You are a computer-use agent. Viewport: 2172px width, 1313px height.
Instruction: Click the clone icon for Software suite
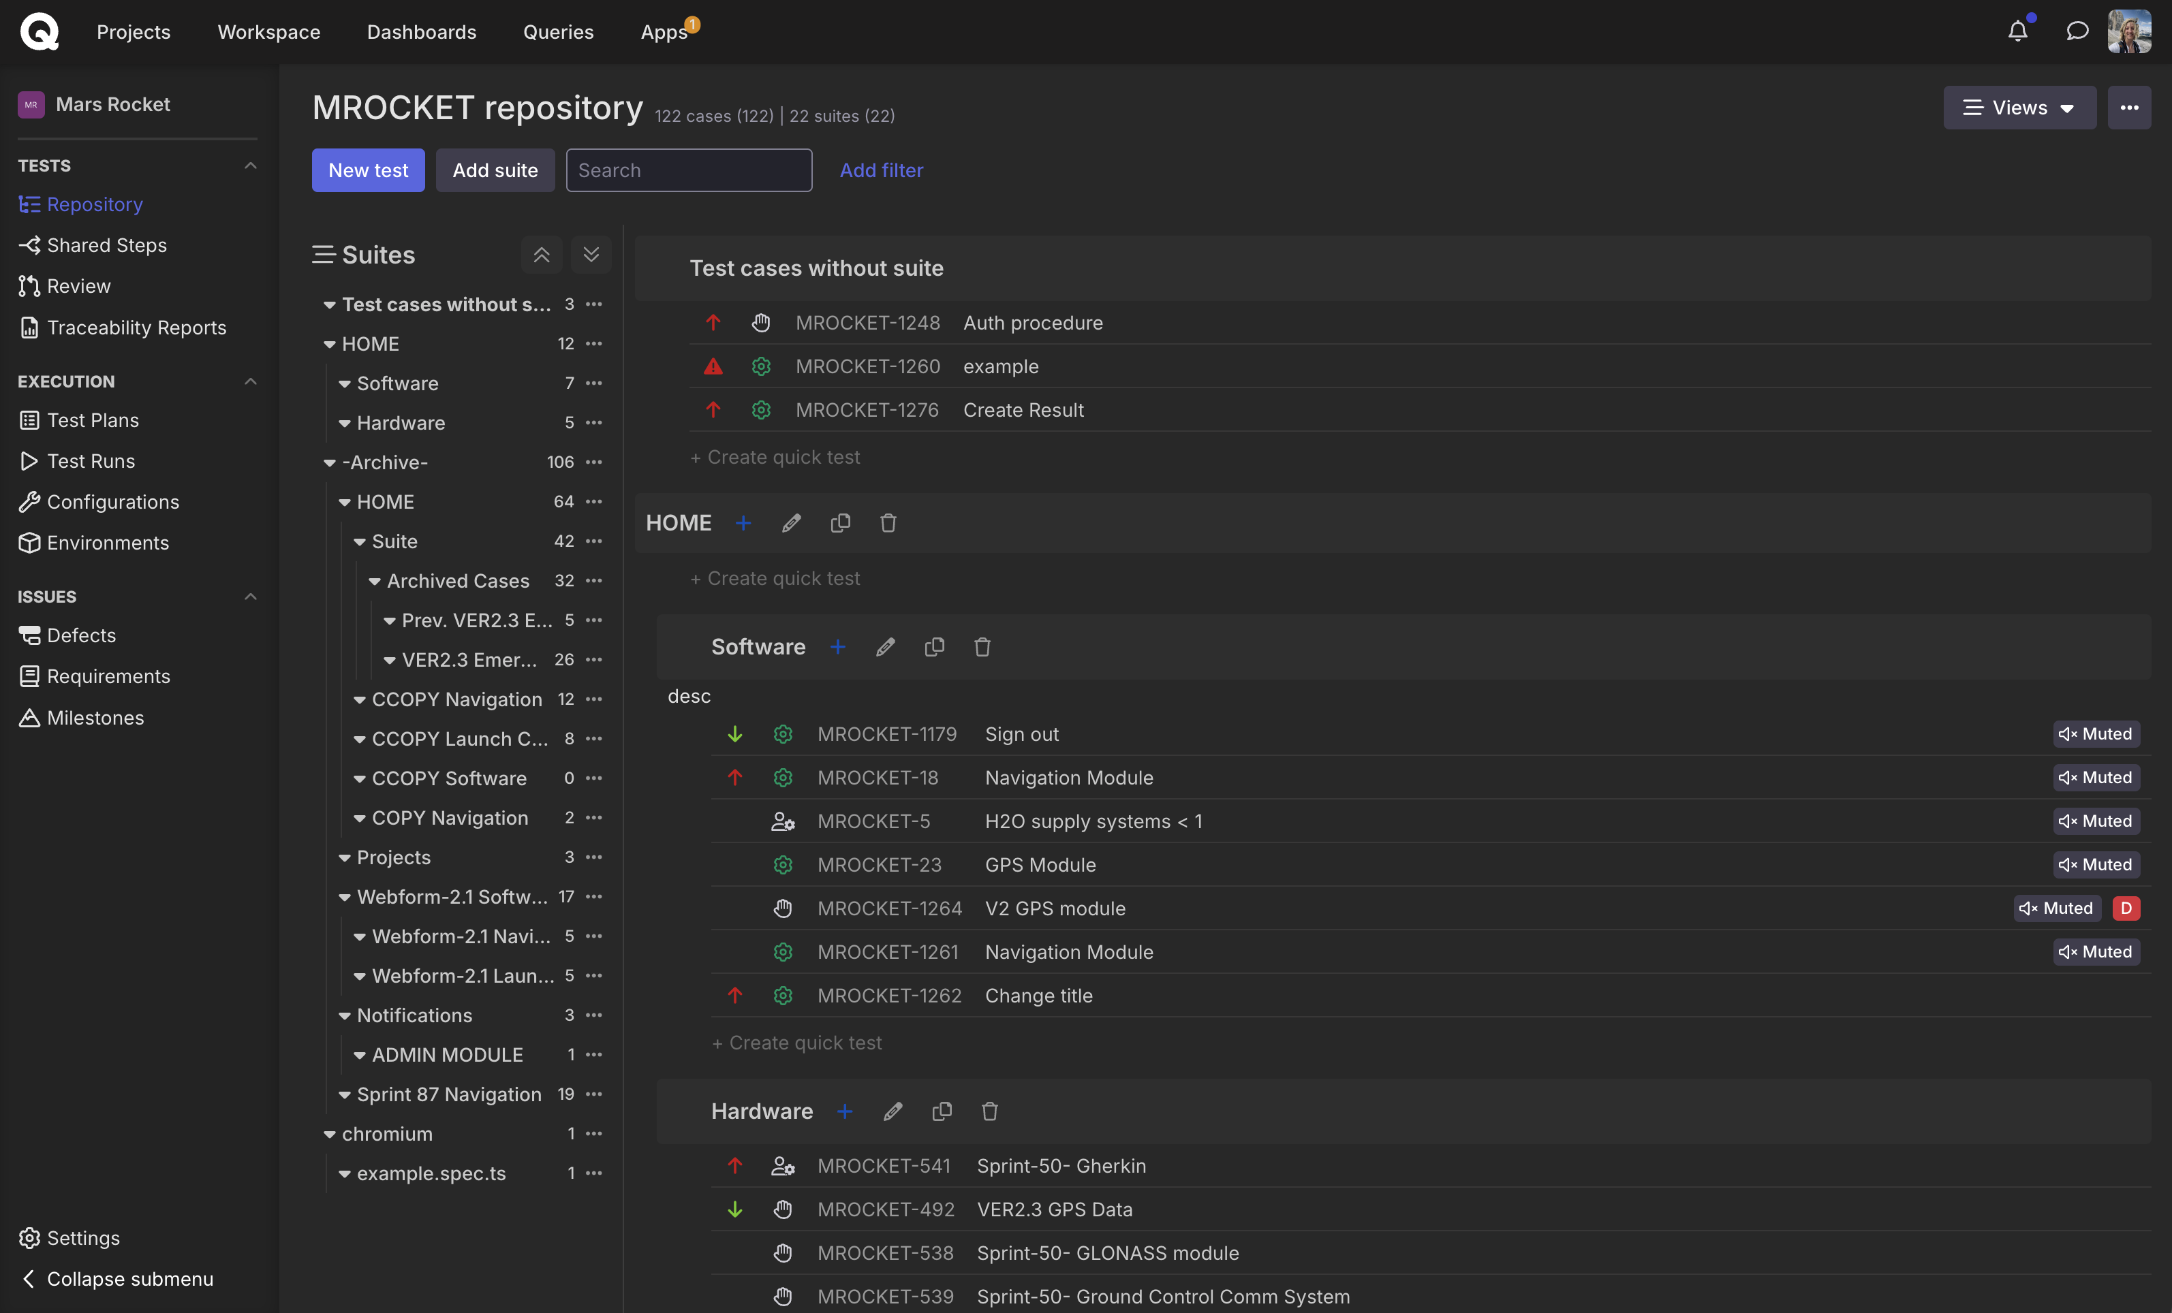point(934,646)
